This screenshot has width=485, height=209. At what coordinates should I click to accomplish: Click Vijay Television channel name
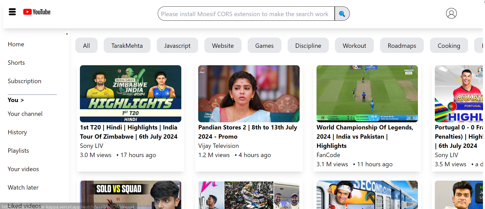pyautogui.click(x=218, y=146)
